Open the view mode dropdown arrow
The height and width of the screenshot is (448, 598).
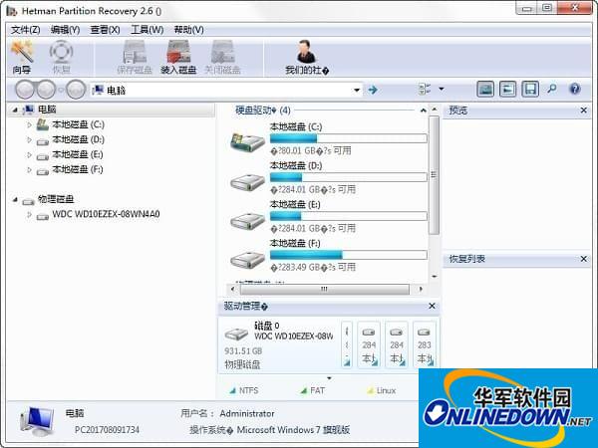tap(442, 90)
